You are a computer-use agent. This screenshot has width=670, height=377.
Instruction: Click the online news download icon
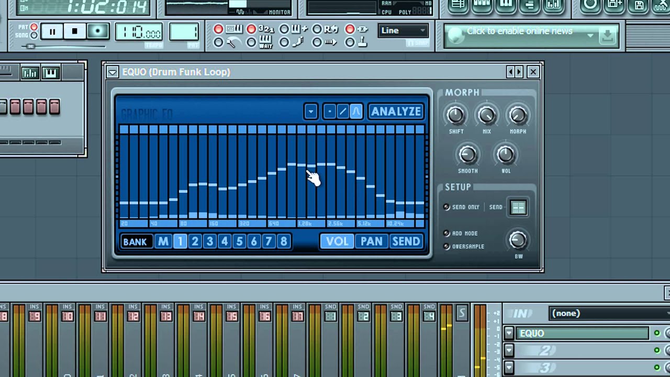point(607,36)
